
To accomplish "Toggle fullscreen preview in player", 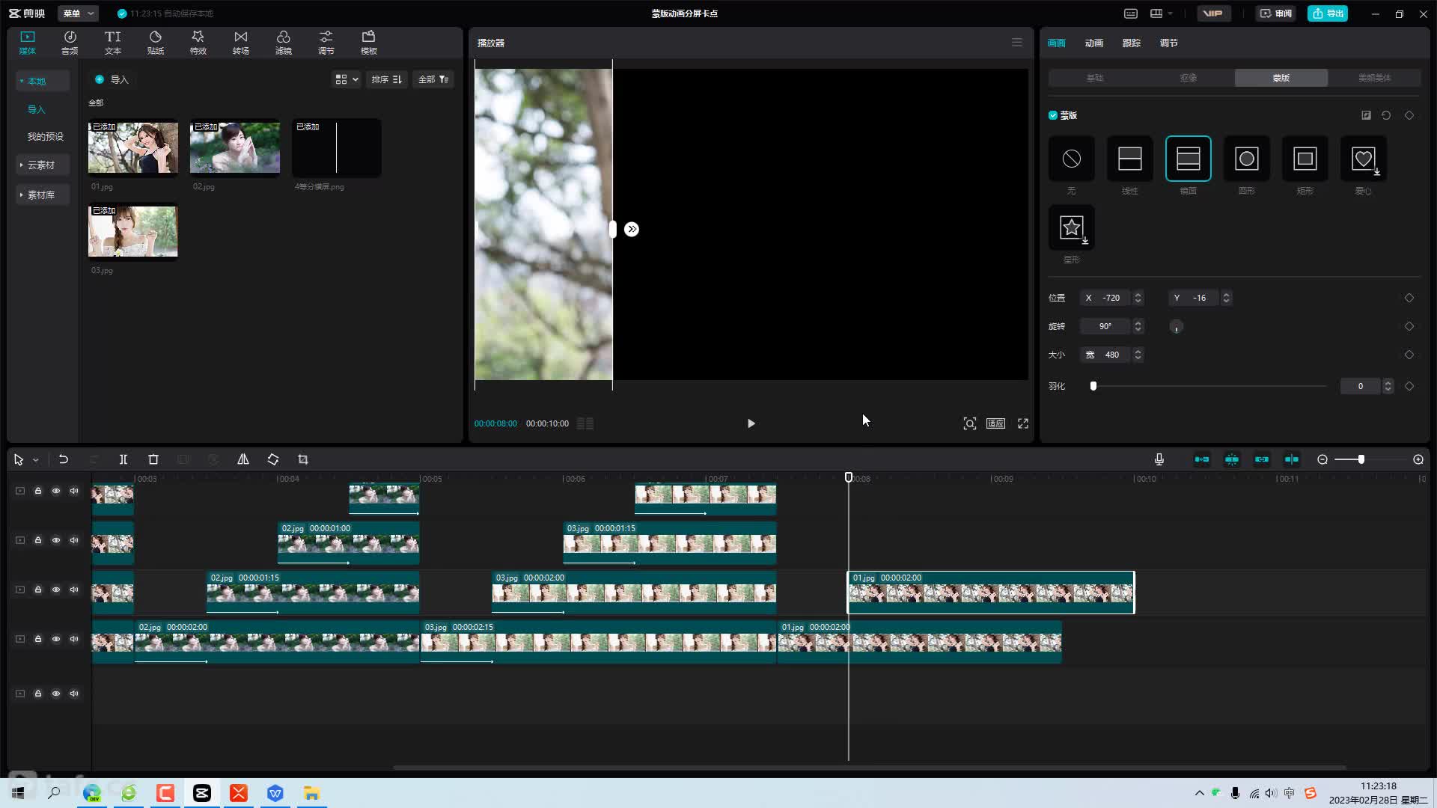I will point(1023,423).
